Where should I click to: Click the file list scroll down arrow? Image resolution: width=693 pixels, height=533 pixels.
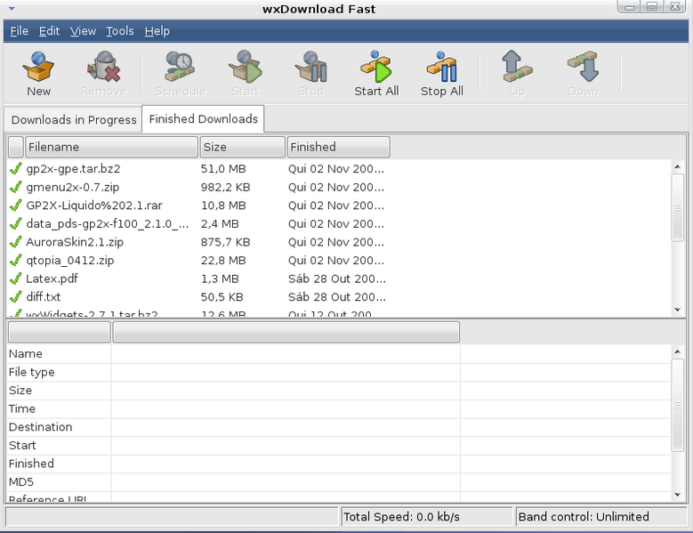[678, 309]
